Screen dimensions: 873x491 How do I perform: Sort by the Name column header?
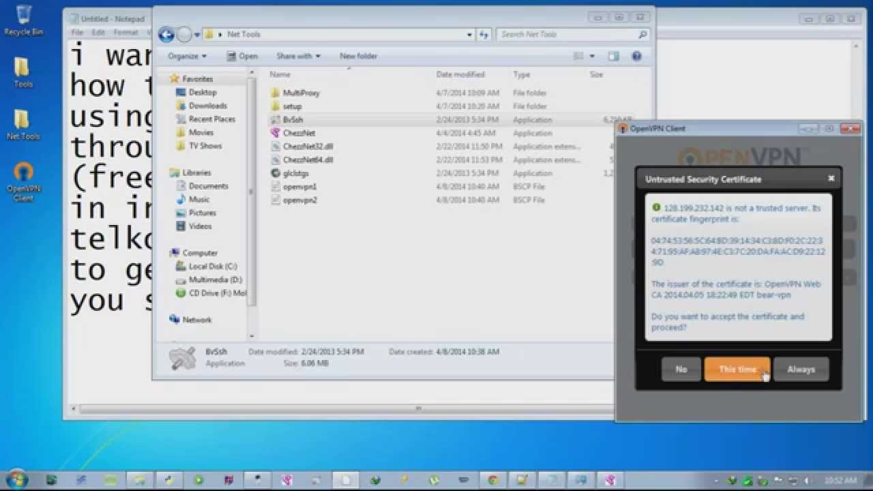click(280, 74)
